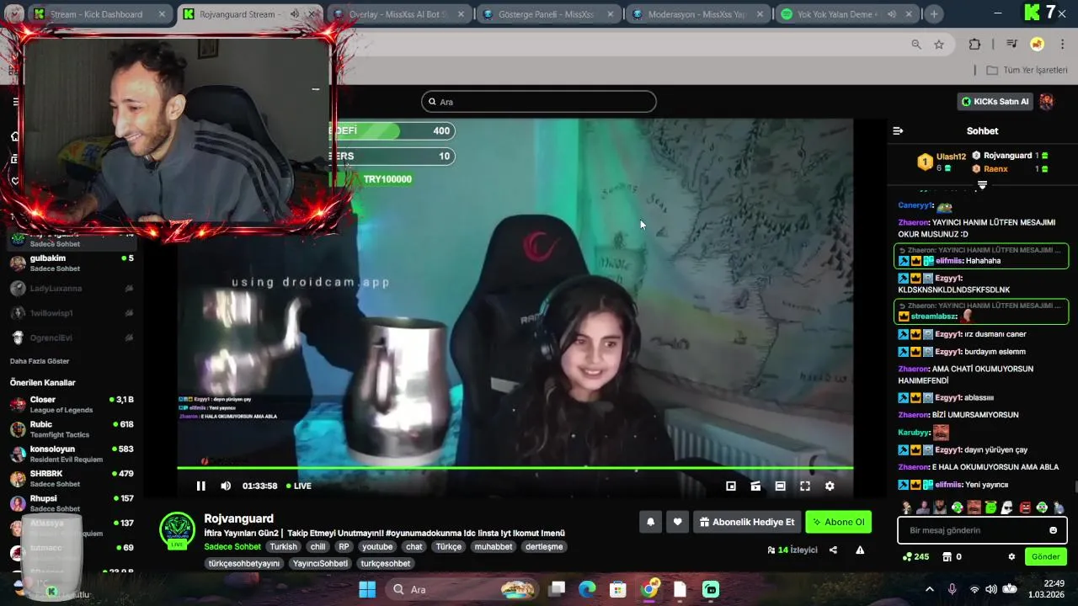Open the chill tag
This screenshot has height=606, width=1078.
318,546
